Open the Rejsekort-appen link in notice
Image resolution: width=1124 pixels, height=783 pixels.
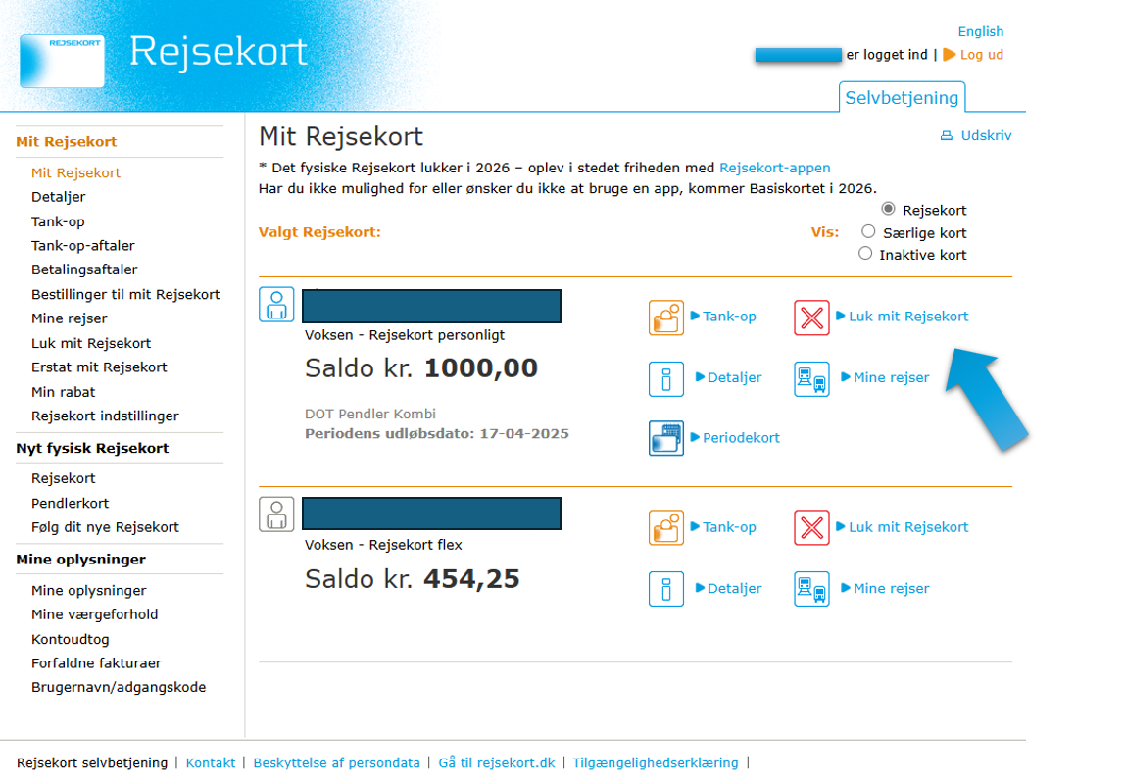774,168
